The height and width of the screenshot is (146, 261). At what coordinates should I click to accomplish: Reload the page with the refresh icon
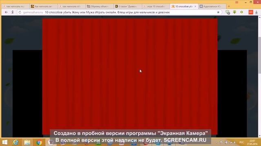pyautogui.click(x=20, y=12)
